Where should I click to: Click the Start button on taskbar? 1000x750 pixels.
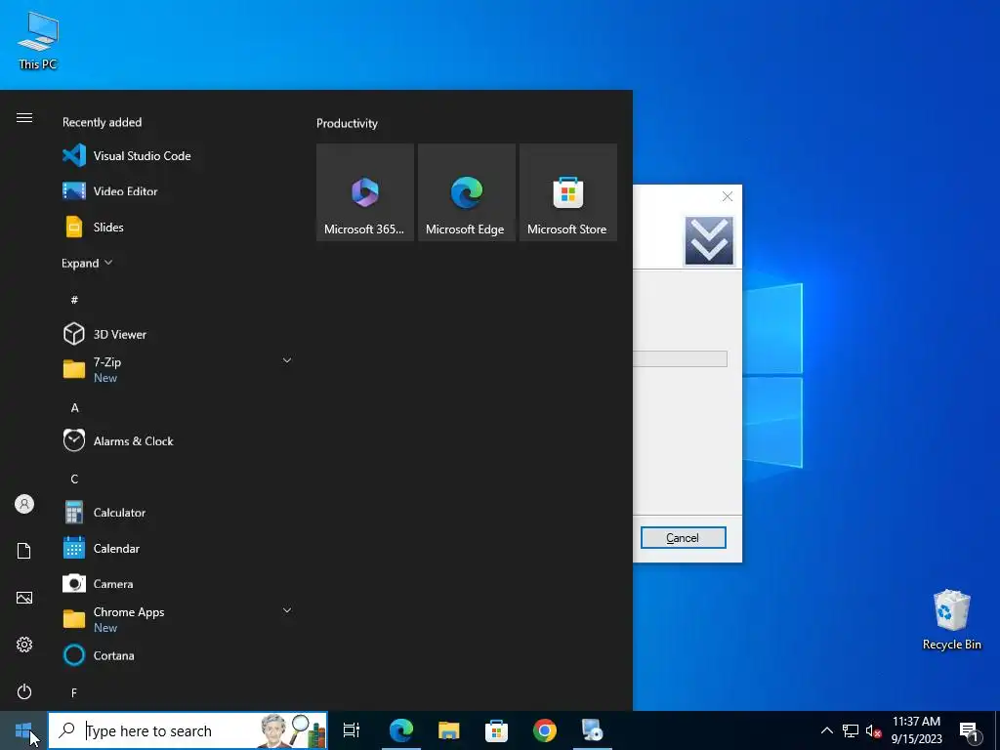(x=23, y=730)
